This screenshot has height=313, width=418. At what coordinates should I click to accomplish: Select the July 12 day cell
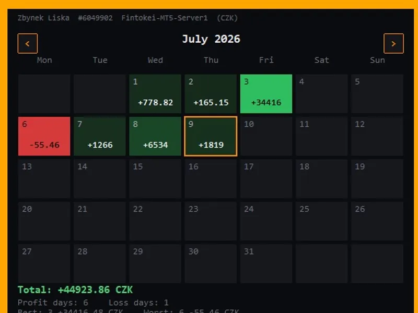377,136
